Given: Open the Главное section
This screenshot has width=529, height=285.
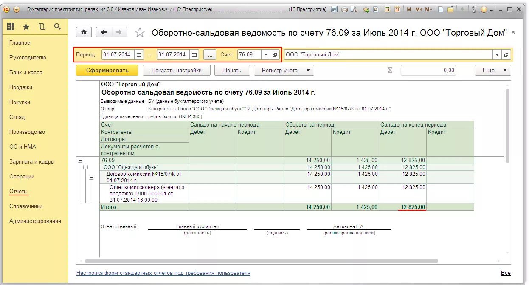Looking at the screenshot, I should point(20,42).
